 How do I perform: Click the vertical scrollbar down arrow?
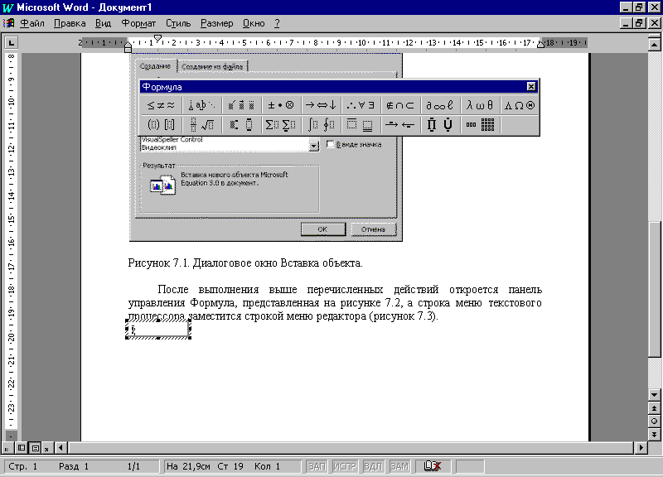[654, 395]
